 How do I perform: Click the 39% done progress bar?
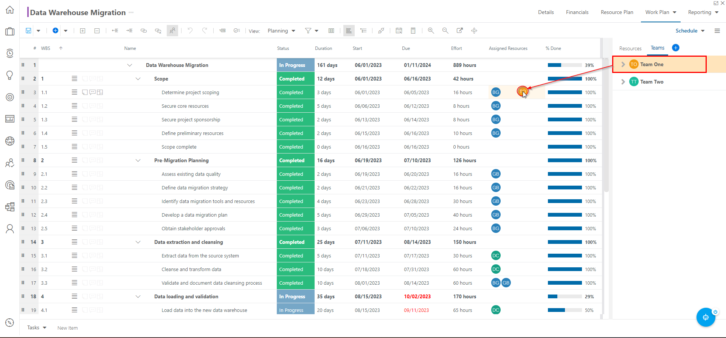565,65
